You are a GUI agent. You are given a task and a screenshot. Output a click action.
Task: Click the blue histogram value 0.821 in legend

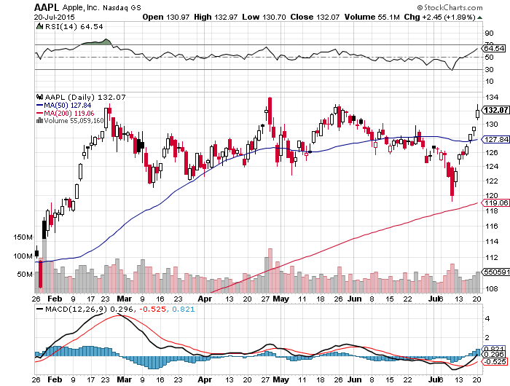(183, 310)
